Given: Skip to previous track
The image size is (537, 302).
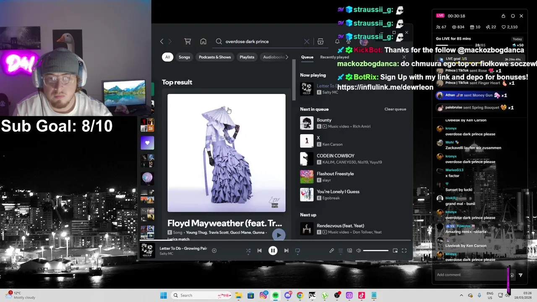Looking at the screenshot, I should tap(259, 250).
